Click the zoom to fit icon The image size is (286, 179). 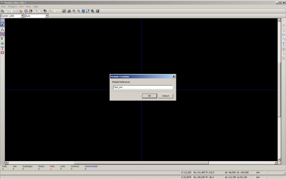click(x=88, y=11)
